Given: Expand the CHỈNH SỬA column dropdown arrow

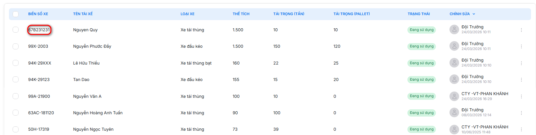Looking at the screenshot, I should coord(474,14).
